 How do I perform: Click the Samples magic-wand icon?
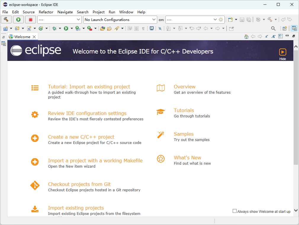pos(161,135)
